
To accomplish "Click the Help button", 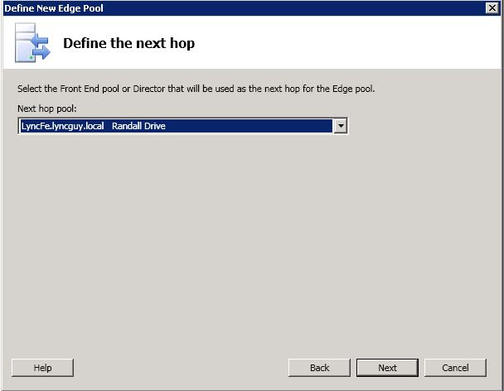I will click(42, 368).
